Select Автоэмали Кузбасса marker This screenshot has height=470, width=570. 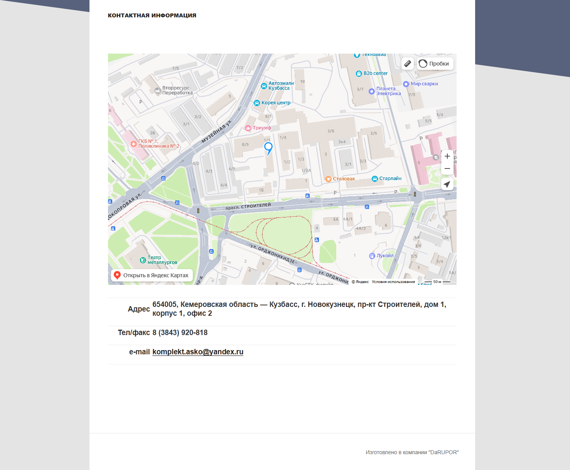(264, 86)
